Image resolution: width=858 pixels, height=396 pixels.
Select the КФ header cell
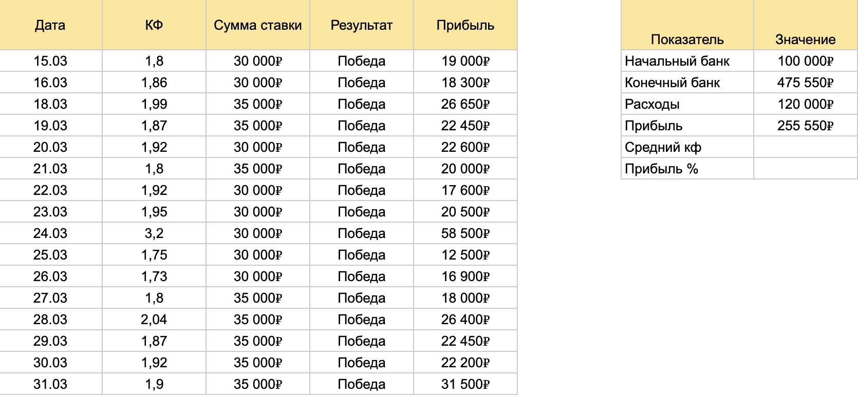pos(154,25)
